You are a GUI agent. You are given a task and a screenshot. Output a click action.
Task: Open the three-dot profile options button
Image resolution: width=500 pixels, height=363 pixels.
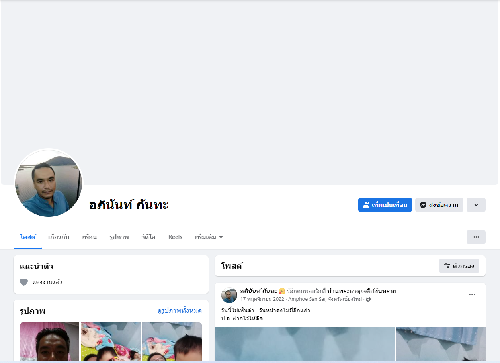[x=476, y=237]
